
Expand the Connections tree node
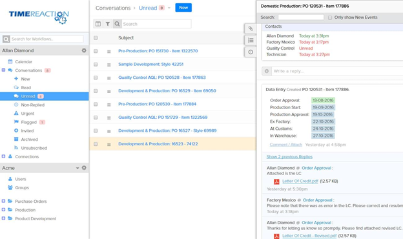click(x=3, y=156)
